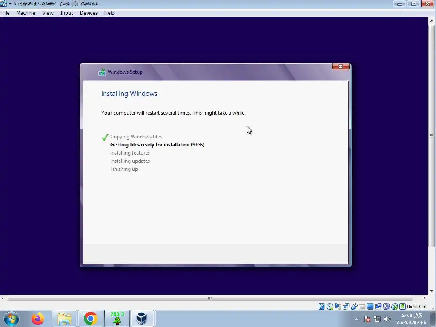Click the Christmas tree taskbar app icon
Image resolution: width=436 pixels, height=327 pixels.
117,318
